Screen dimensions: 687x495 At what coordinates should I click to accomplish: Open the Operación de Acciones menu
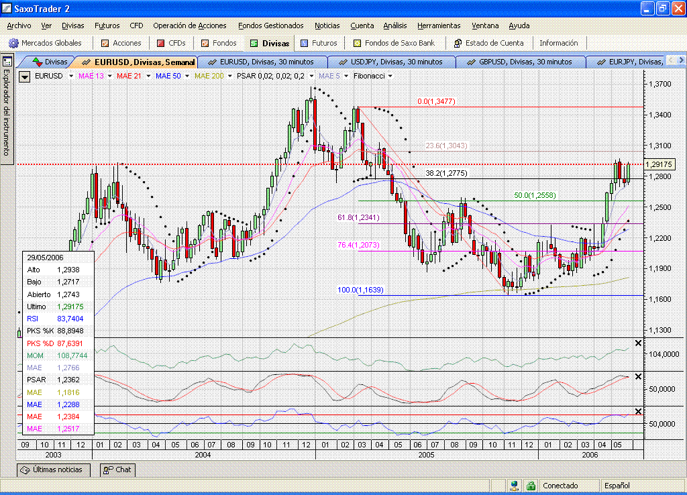[190, 26]
